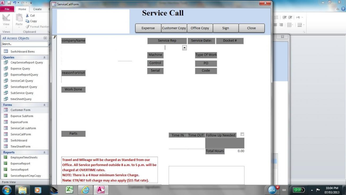Viewport: 346px width, 195px height.
Task: Open the Expense Query object
Action: click(20, 68)
